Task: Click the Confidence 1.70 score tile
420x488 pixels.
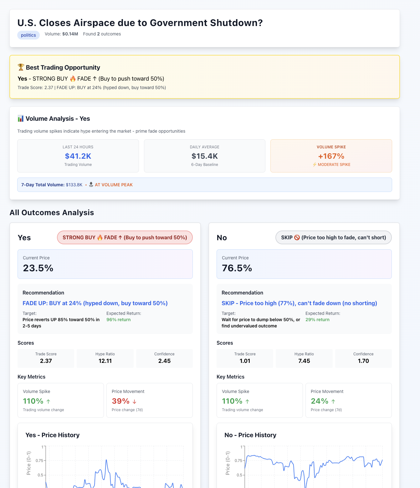Action: (x=363, y=358)
